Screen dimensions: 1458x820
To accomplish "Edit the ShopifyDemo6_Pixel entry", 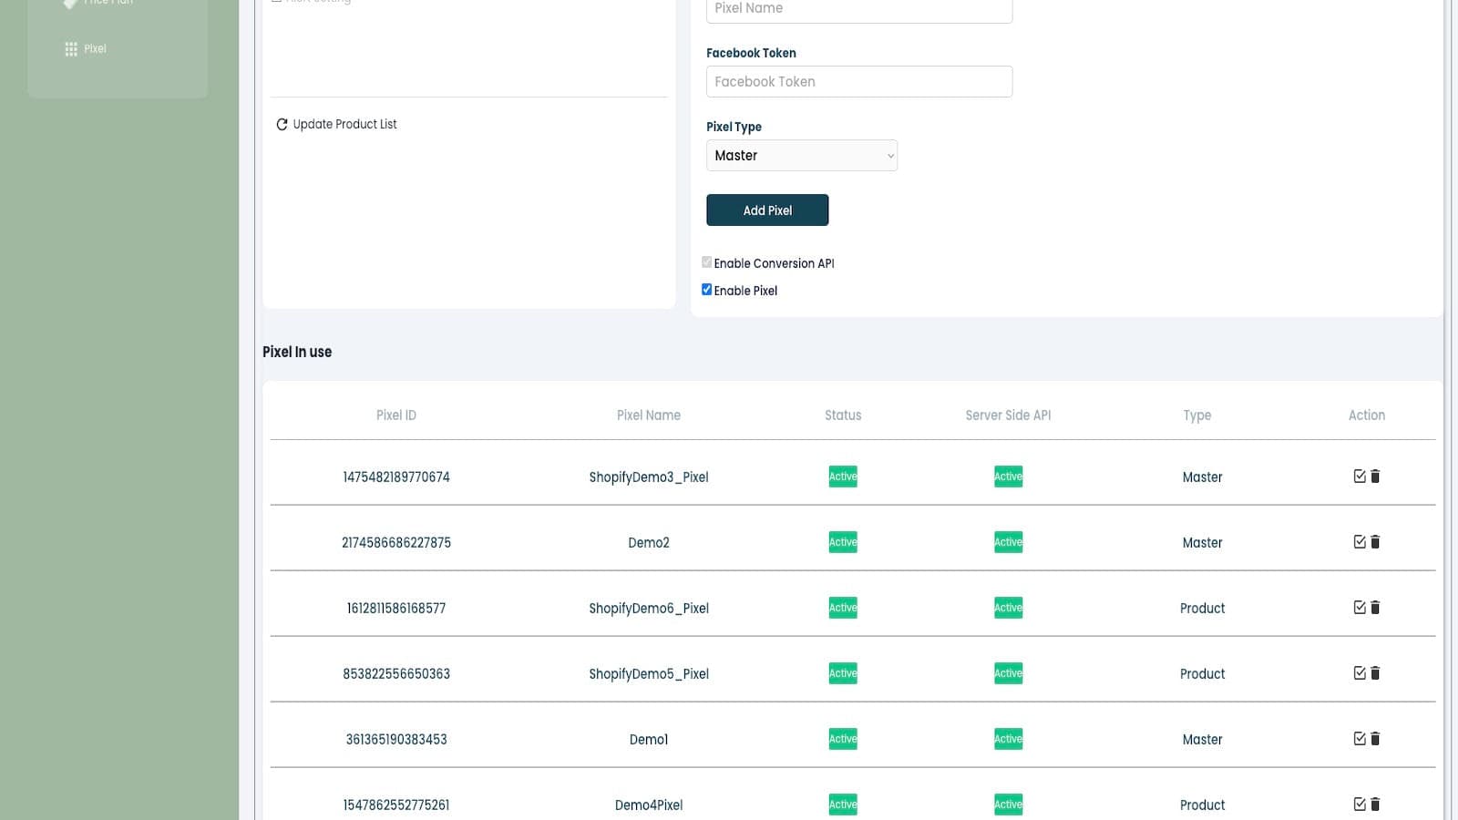I will click(x=1360, y=608).
